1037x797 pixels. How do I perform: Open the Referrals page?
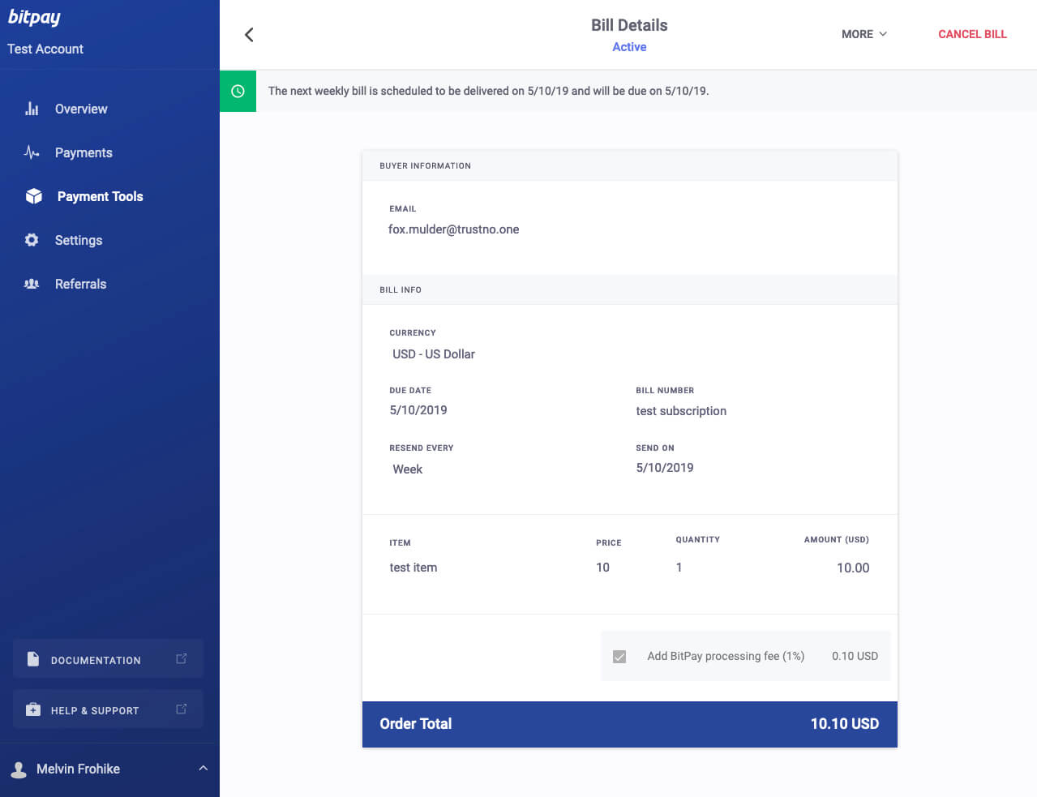[x=80, y=284]
